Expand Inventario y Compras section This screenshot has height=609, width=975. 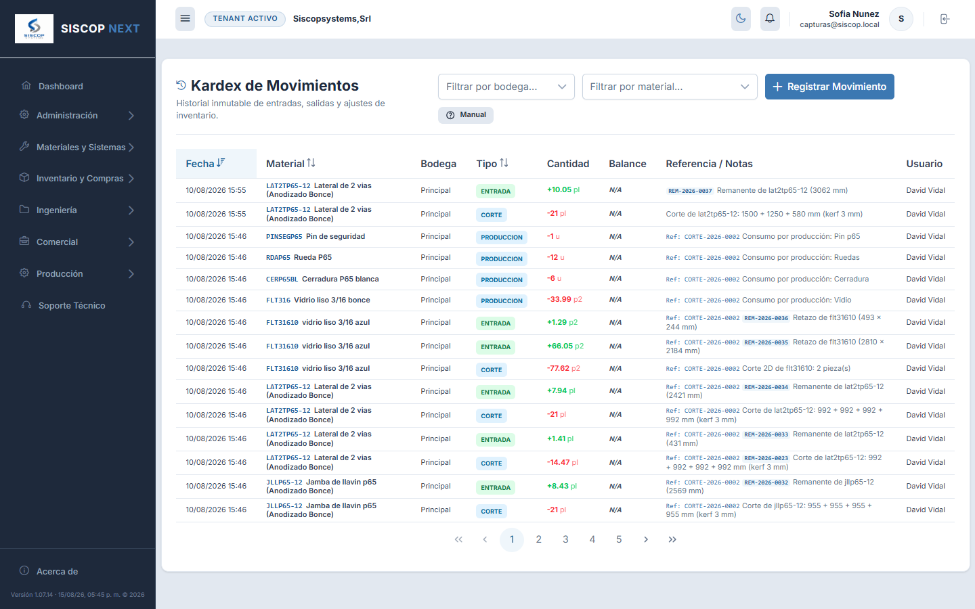77,179
